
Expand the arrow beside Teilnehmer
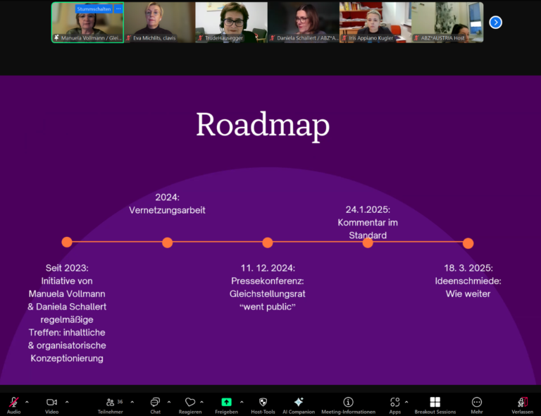[x=132, y=402]
